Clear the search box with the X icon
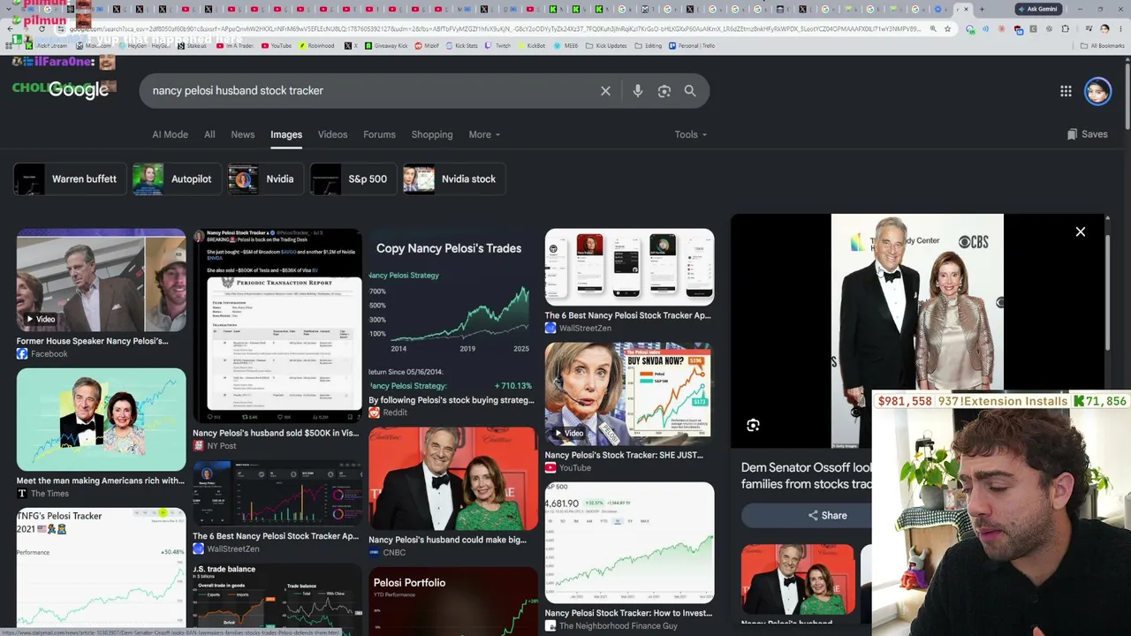This screenshot has height=636, width=1131. [605, 91]
